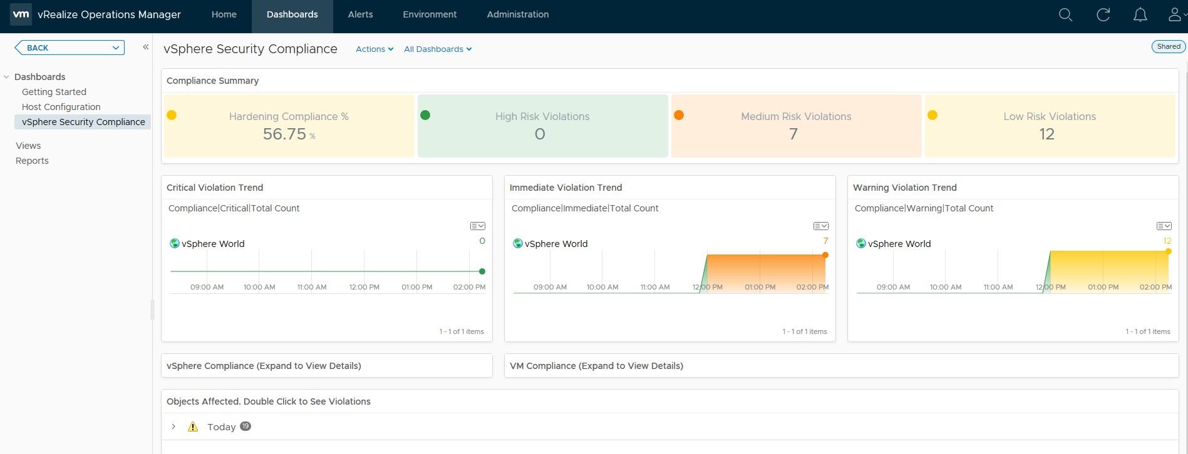Viewport: 1188px width, 454px height.
Task: Click the refresh icon in header
Action: 1103,14
